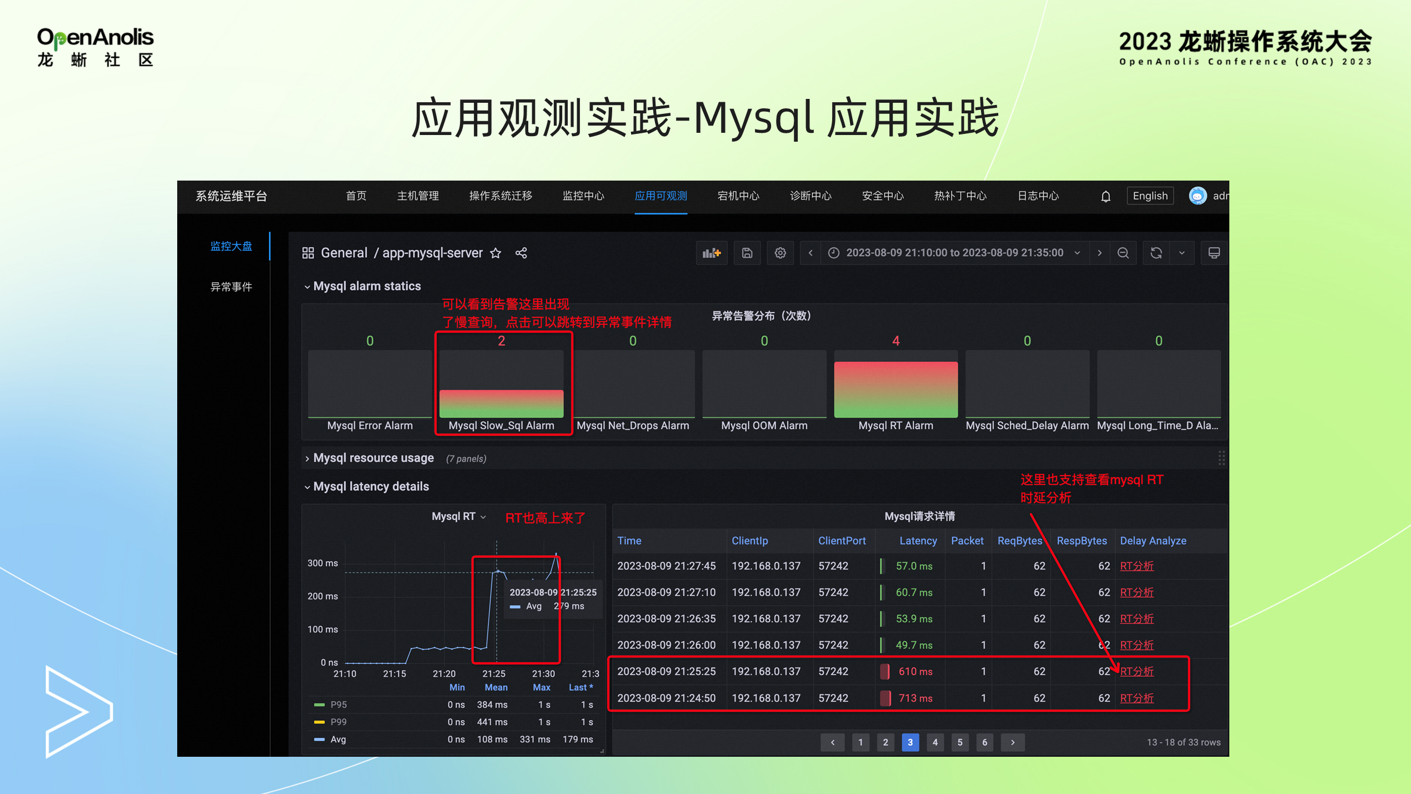Click the panel resize handle under Mysql RT legend
This screenshot has width=1411, height=794.
point(602,751)
